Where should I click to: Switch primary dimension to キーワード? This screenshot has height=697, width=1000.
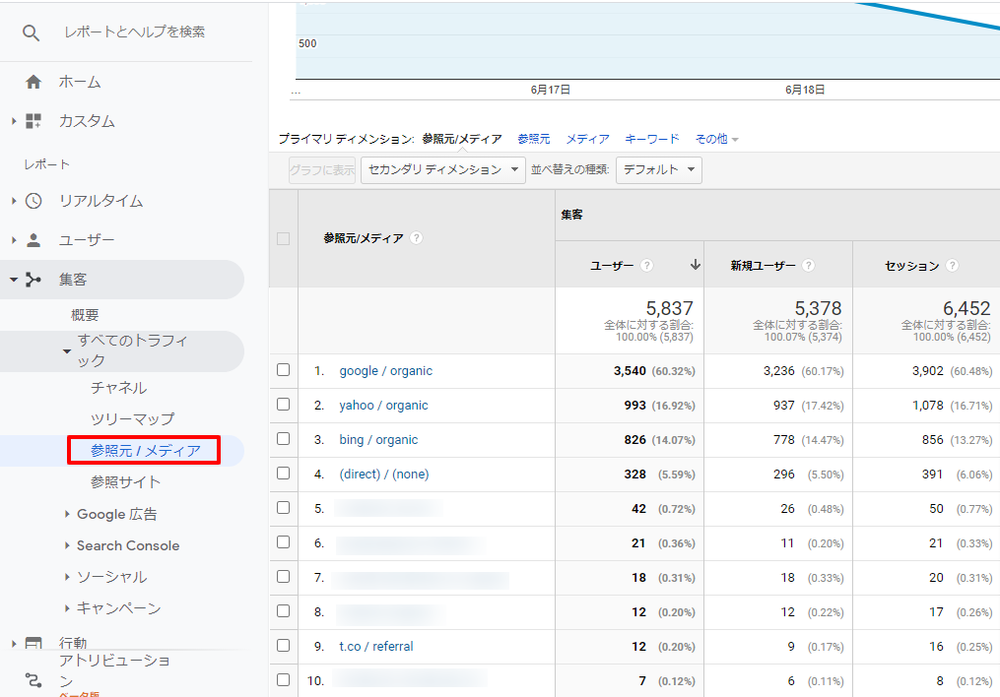pos(652,139)
